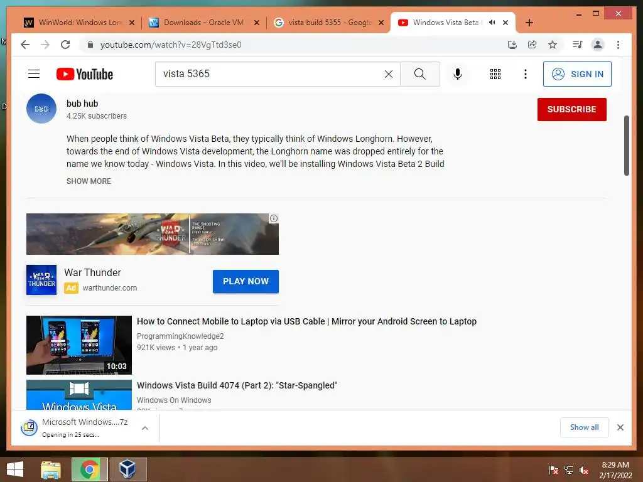Image resolution: width=643 pixels, height=482 pixels.
Task: Open the War Thunder ad logo thumbnail
Action: pos(41,280)
